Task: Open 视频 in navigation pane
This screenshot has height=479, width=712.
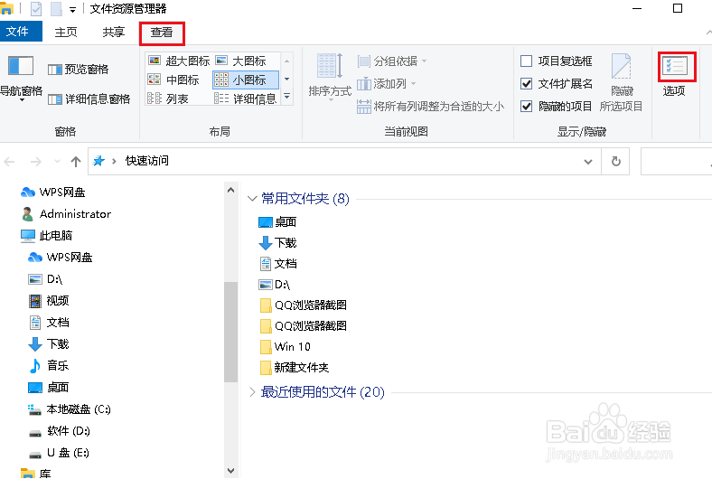Action: click(49, 301)
